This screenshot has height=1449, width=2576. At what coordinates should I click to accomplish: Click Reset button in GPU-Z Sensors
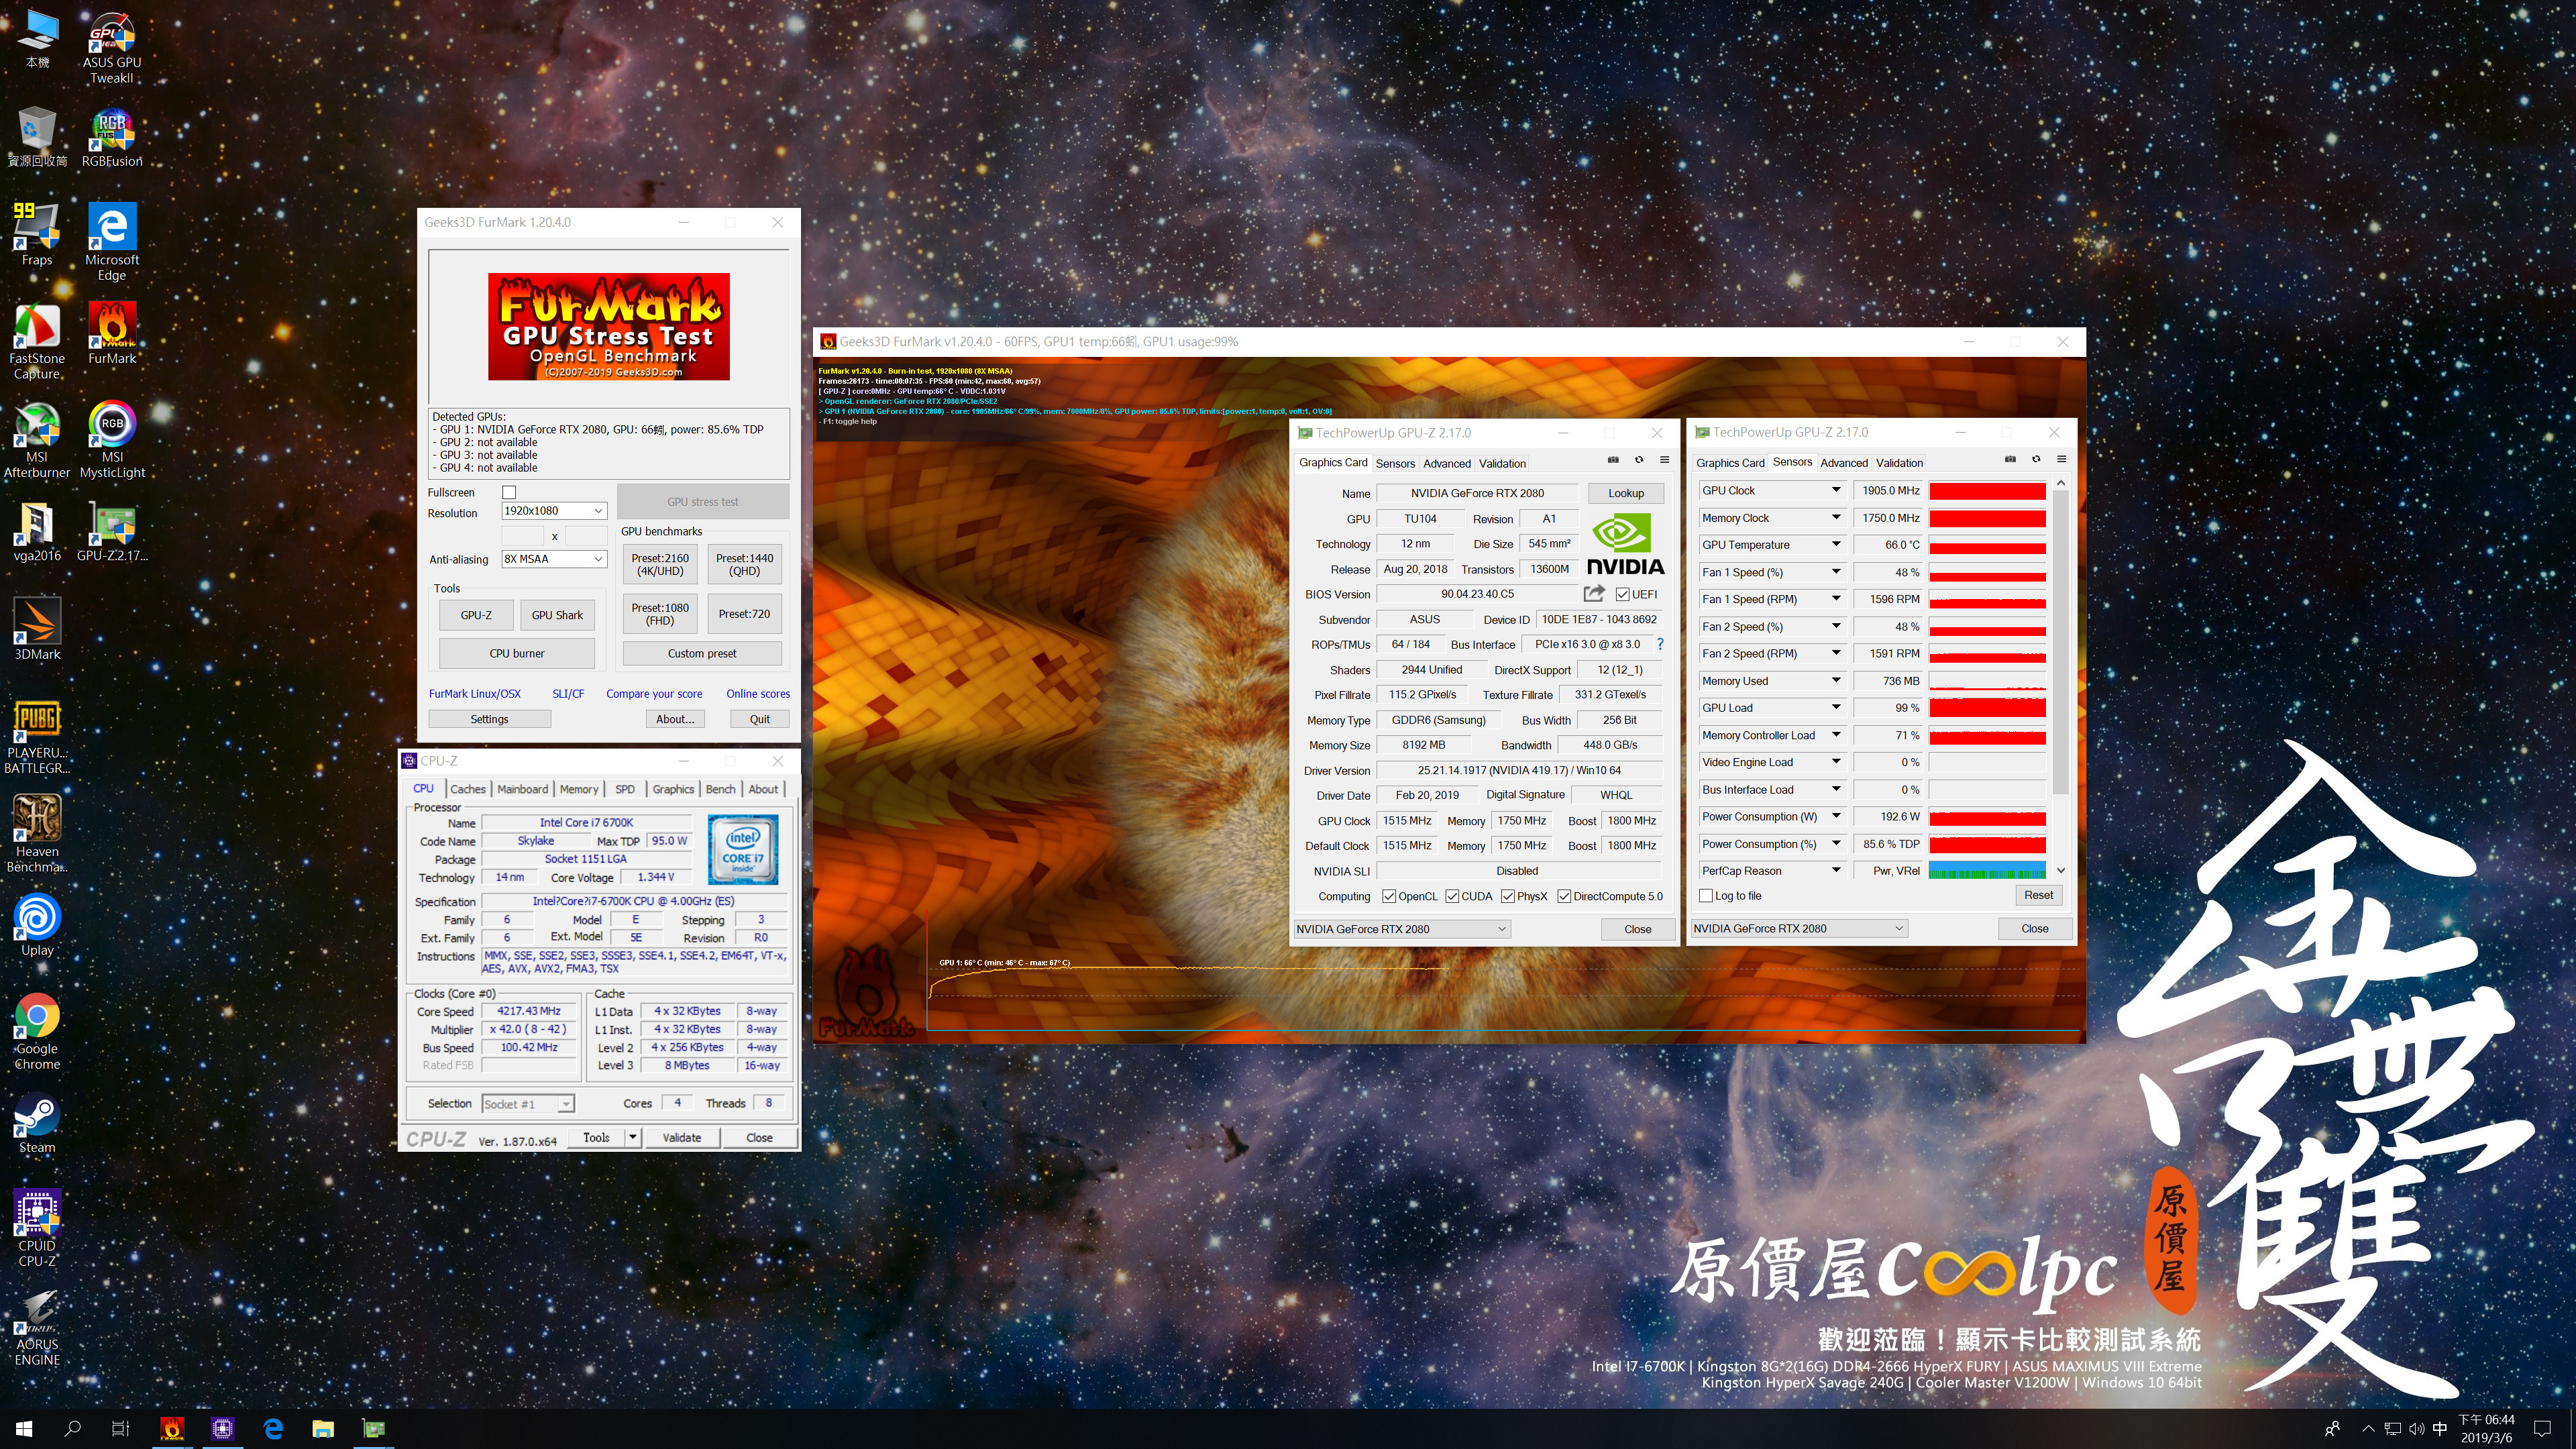(2038, 895)
